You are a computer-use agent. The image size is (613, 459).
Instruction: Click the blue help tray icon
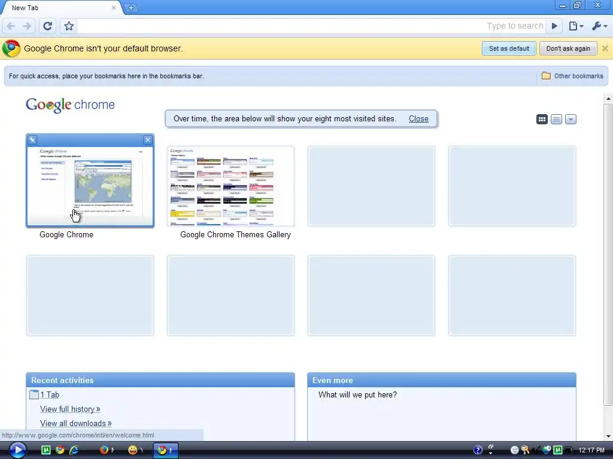[478, 450]
